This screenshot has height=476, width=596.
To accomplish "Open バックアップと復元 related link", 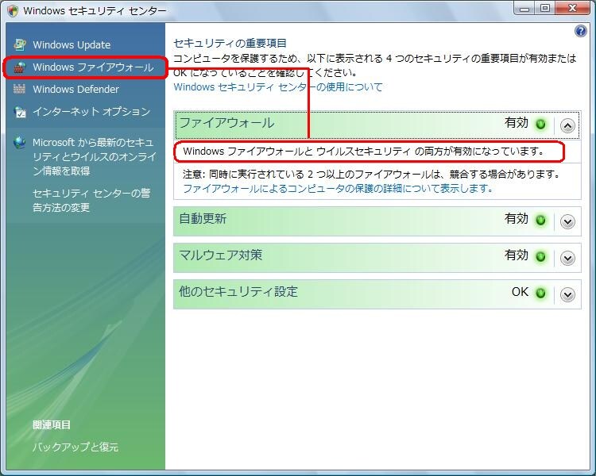I will pos(75,447).
